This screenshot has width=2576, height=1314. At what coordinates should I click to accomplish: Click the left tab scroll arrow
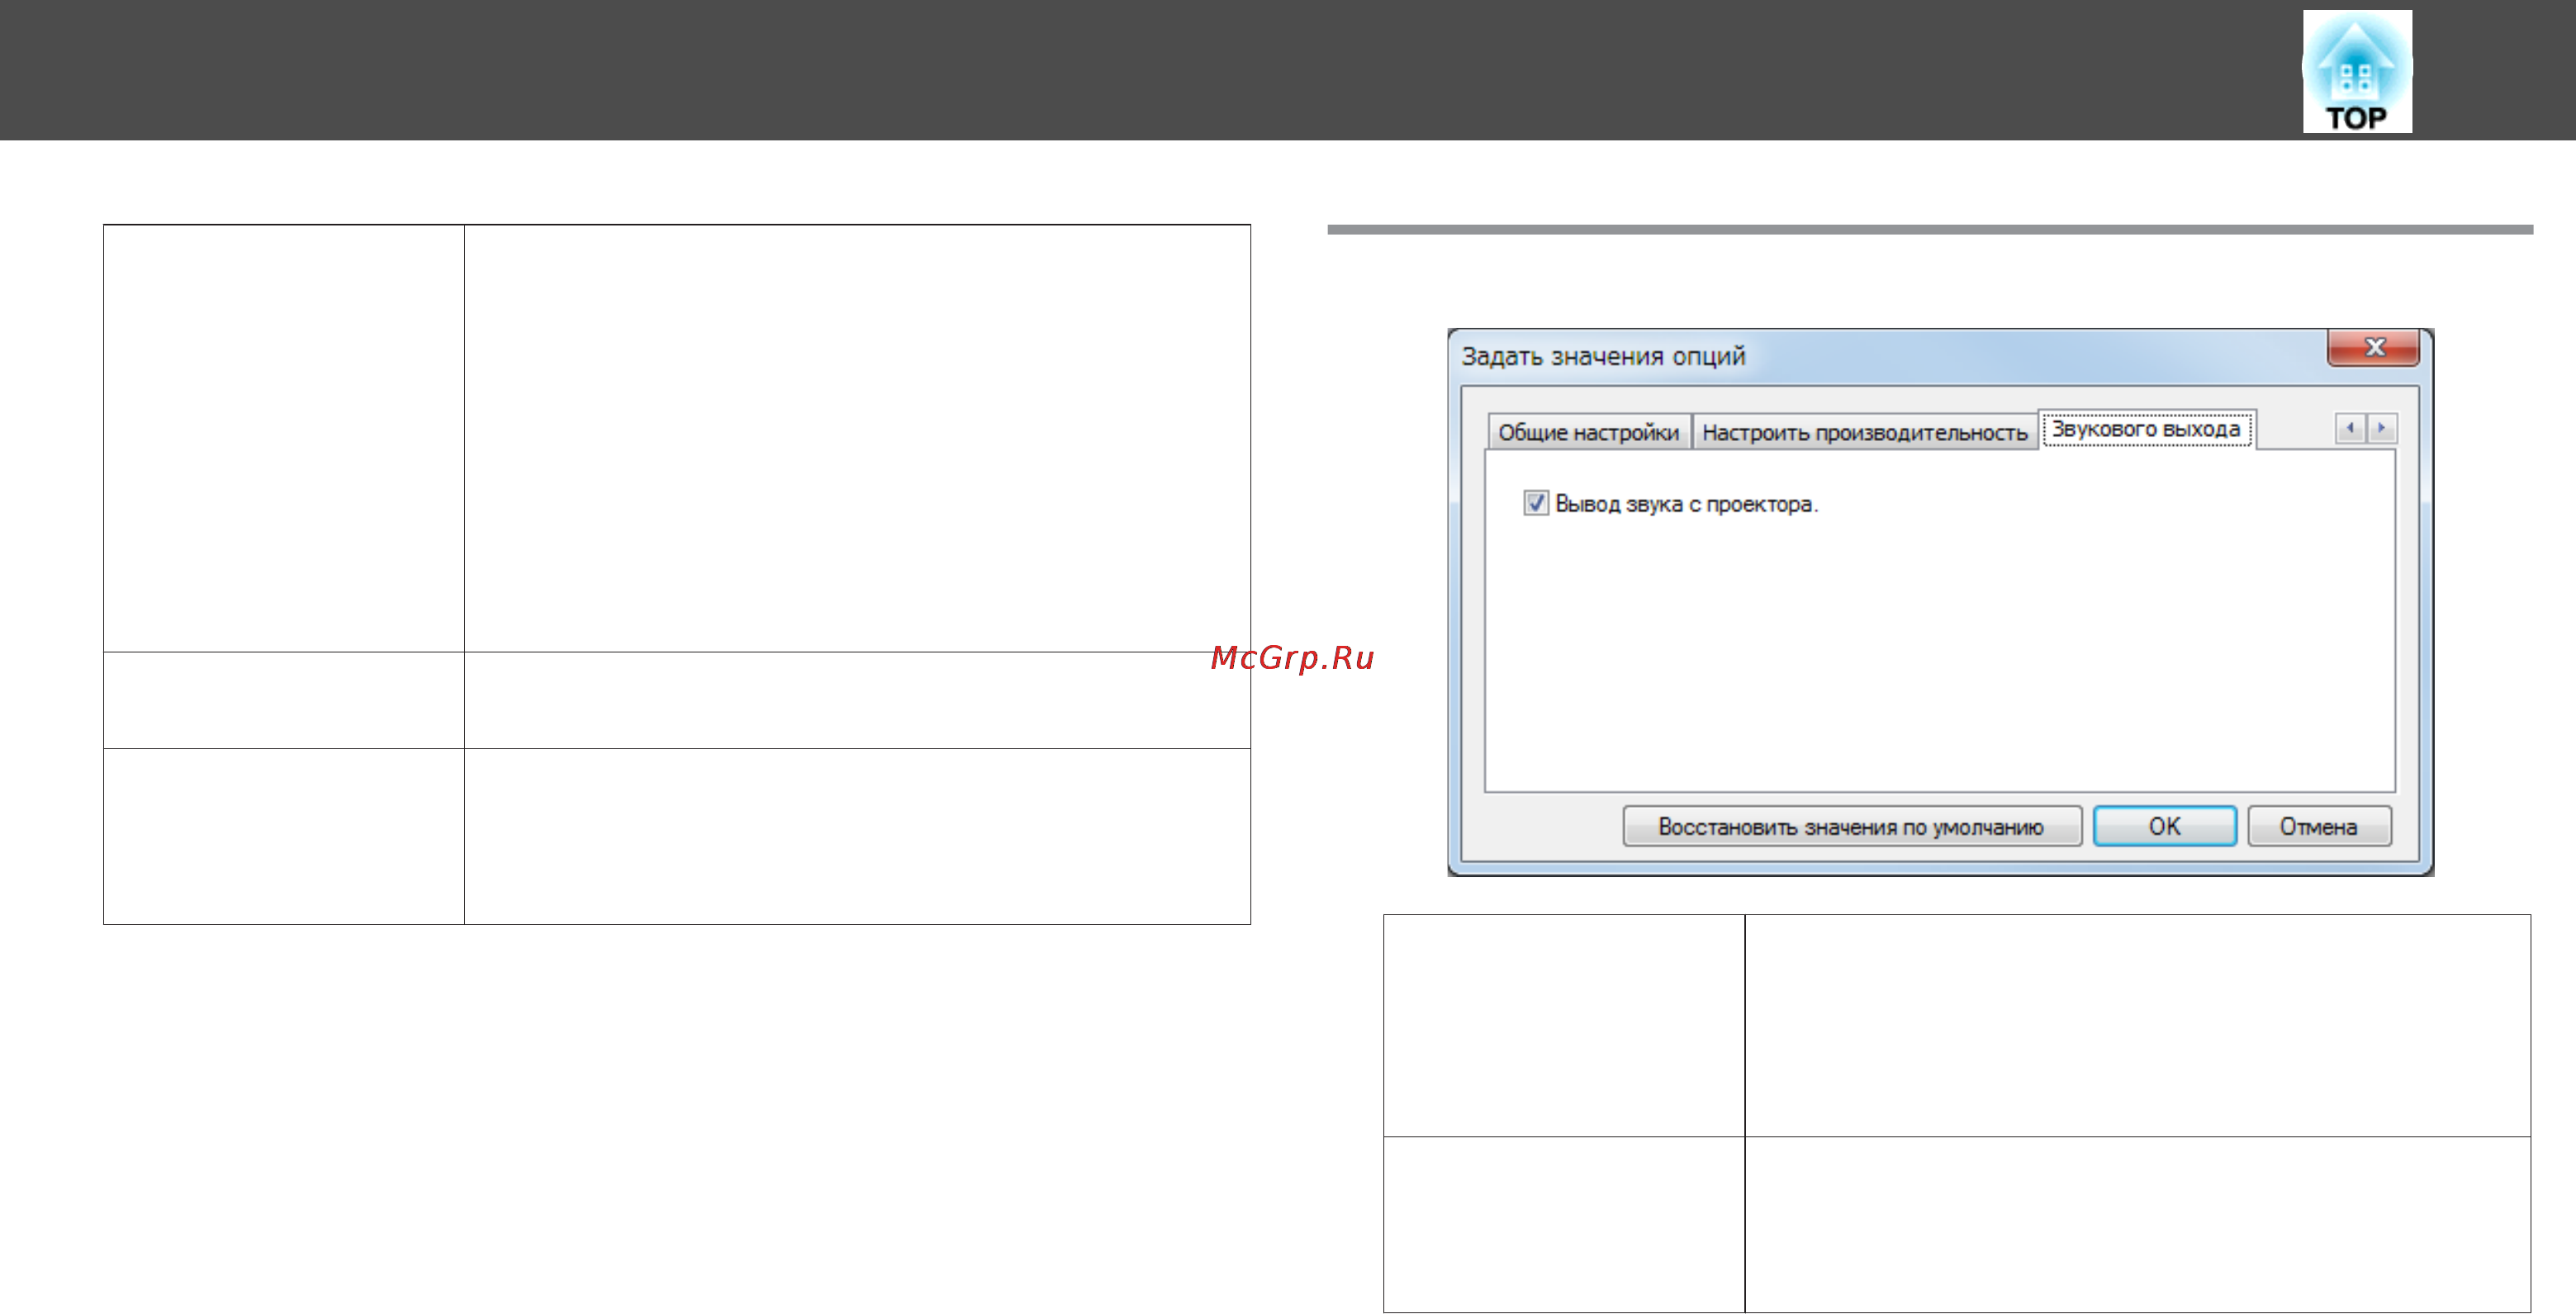click(2350, 428)
